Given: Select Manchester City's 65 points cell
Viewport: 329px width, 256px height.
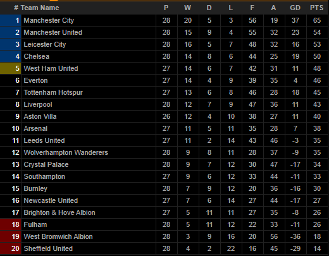Looking at the screenshot, I should [x=317, y=20].
